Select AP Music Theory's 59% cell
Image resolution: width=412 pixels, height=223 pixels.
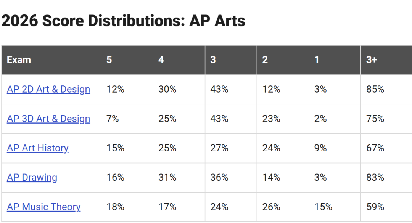click(x=386, y=207)
